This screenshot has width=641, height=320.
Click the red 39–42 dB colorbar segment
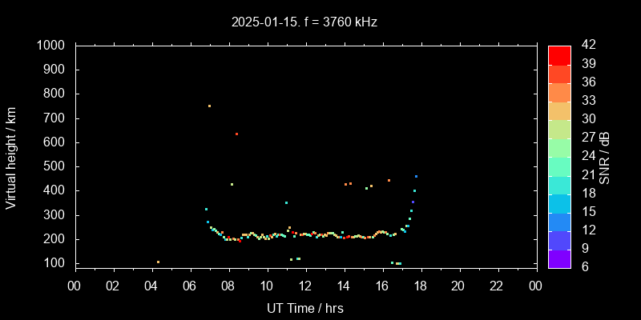point(559,54)
